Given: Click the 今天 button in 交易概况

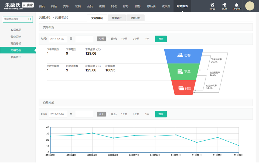Looking at the screenshot, I should pyautogui.click(x=101, y=39).
